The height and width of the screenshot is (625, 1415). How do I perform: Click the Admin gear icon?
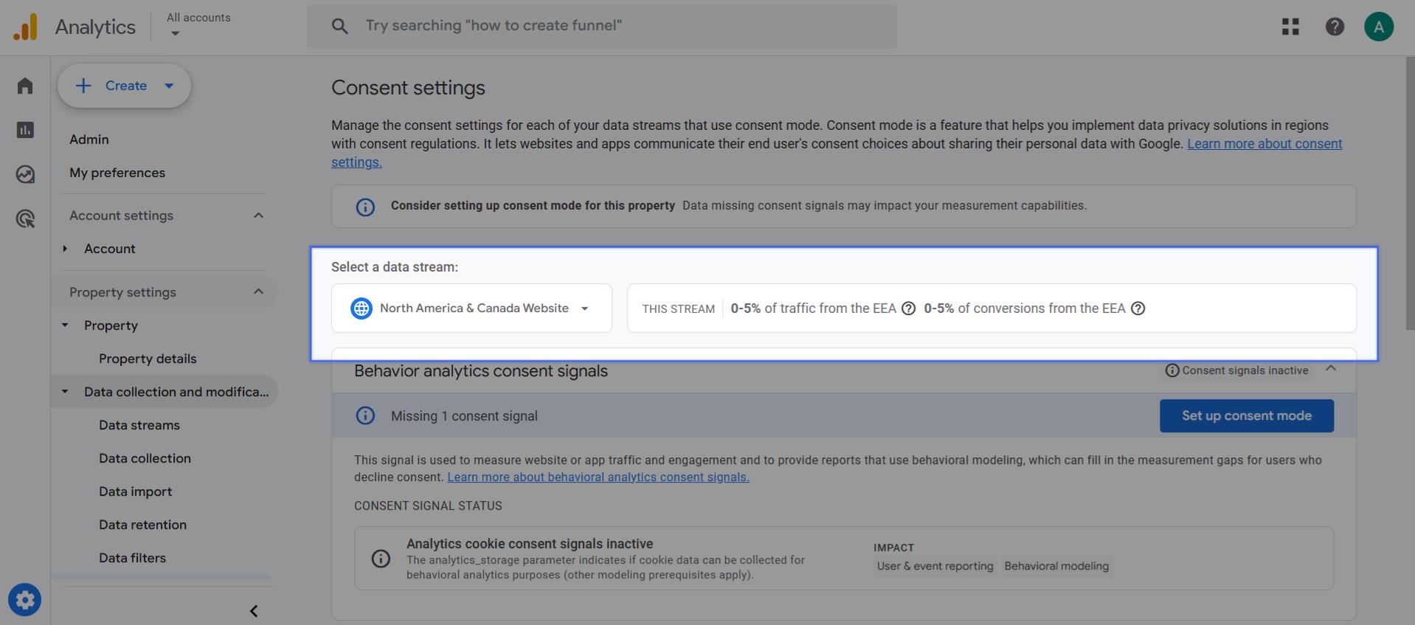pos(24,600)
